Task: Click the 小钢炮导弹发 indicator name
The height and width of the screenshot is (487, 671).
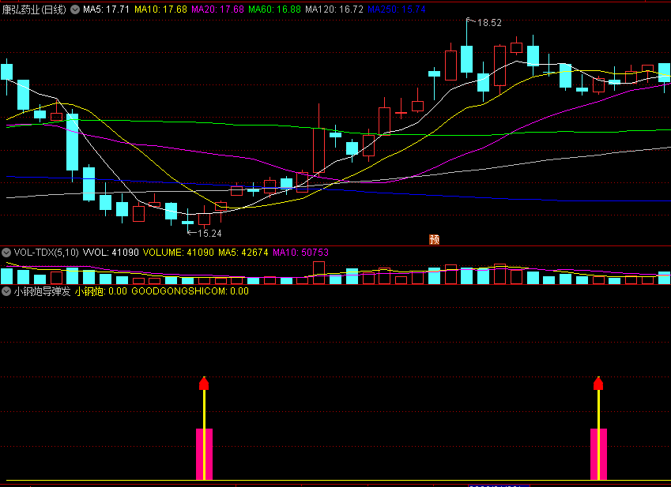Action: (42, 291)
